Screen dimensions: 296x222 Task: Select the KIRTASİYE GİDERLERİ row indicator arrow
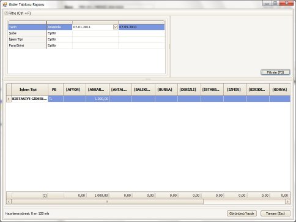[9, 99]
